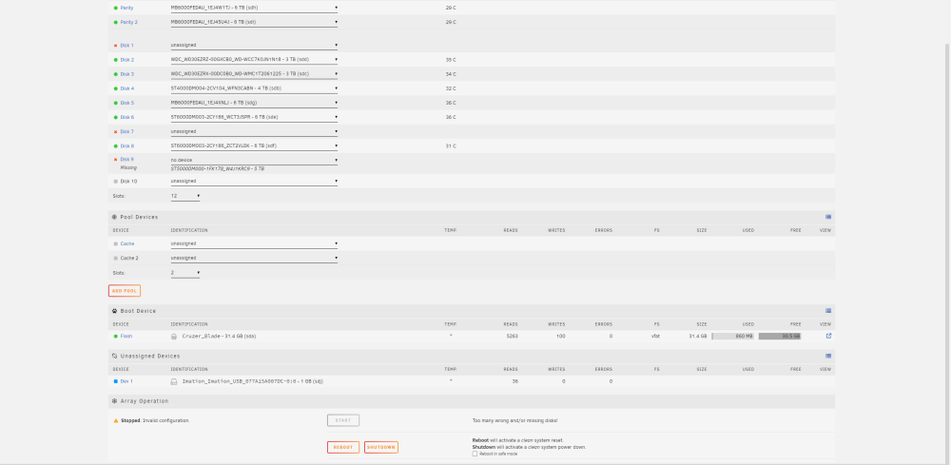
Task: Open the Flash browse view icon
Action: pos(828,336)
